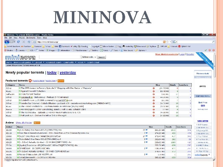Open the Edit menu
This screenshot has height=167, width=223.
point(11,38)
